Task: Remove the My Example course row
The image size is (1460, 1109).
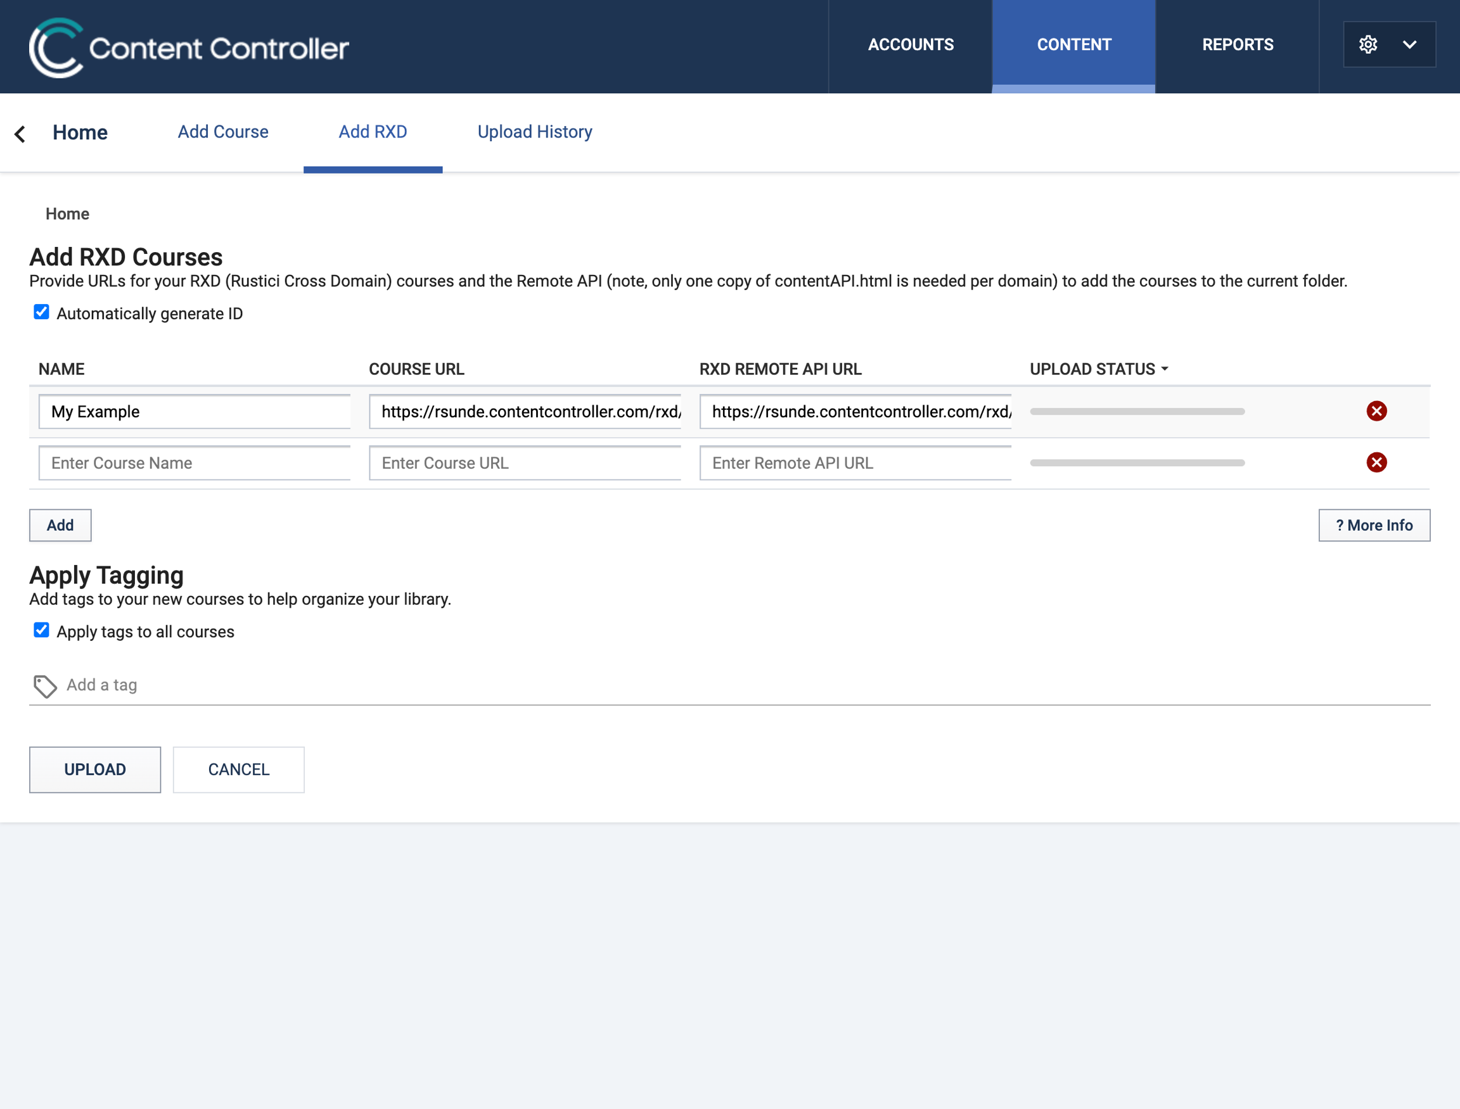Action: pos(1376,411)
